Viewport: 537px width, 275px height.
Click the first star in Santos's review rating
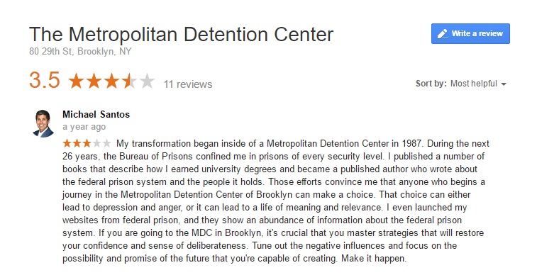pyautogui.click(x=67, y=143)
